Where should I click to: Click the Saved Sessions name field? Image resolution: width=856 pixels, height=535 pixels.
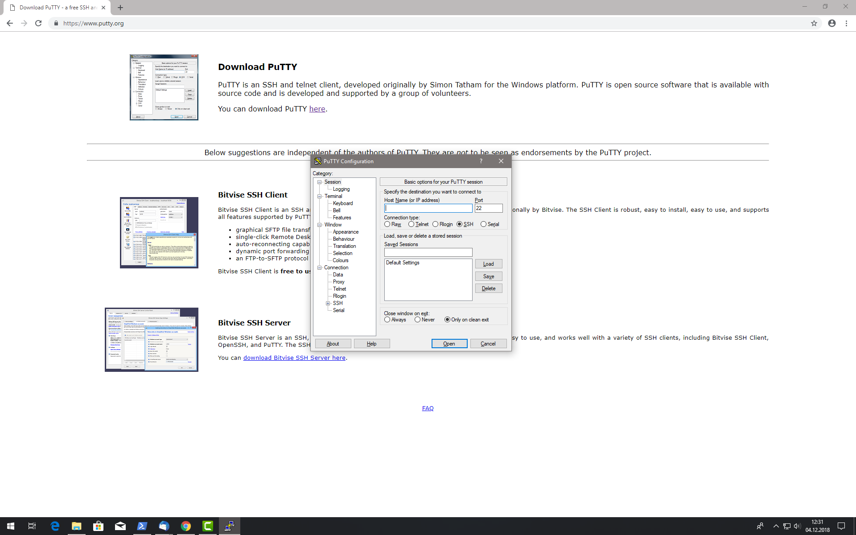(428, 252)
